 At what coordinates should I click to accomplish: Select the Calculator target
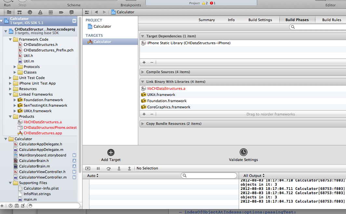click(x=110, y=42)
